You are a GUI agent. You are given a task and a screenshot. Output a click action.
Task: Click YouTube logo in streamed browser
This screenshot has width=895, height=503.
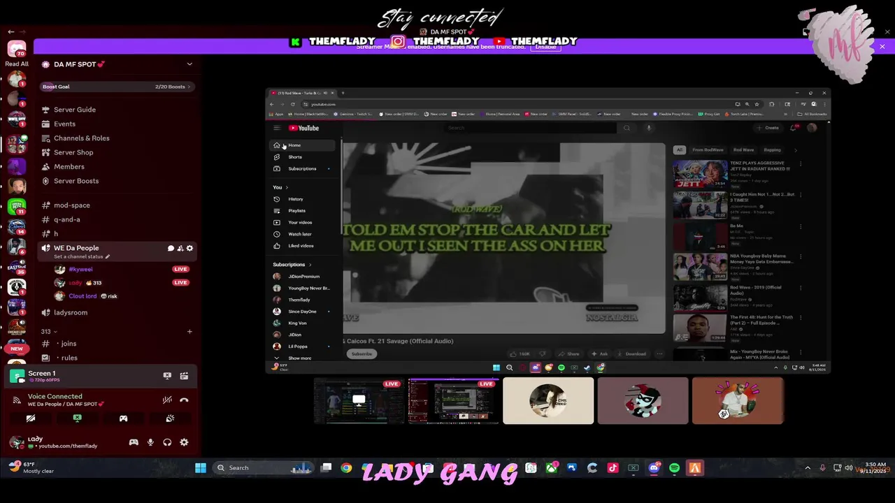coord(303,128)
